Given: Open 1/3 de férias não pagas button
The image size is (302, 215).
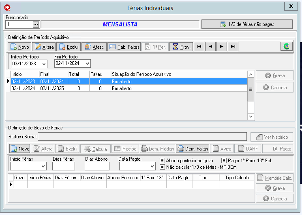Looking at the screenshot, I should click(247, 24).
